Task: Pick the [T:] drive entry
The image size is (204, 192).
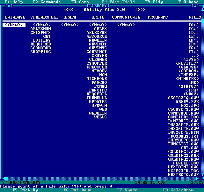Action: pos(193,52)
